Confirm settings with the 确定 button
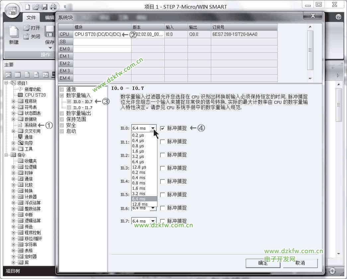The image size is (347, 279). (x=263, y=263)
